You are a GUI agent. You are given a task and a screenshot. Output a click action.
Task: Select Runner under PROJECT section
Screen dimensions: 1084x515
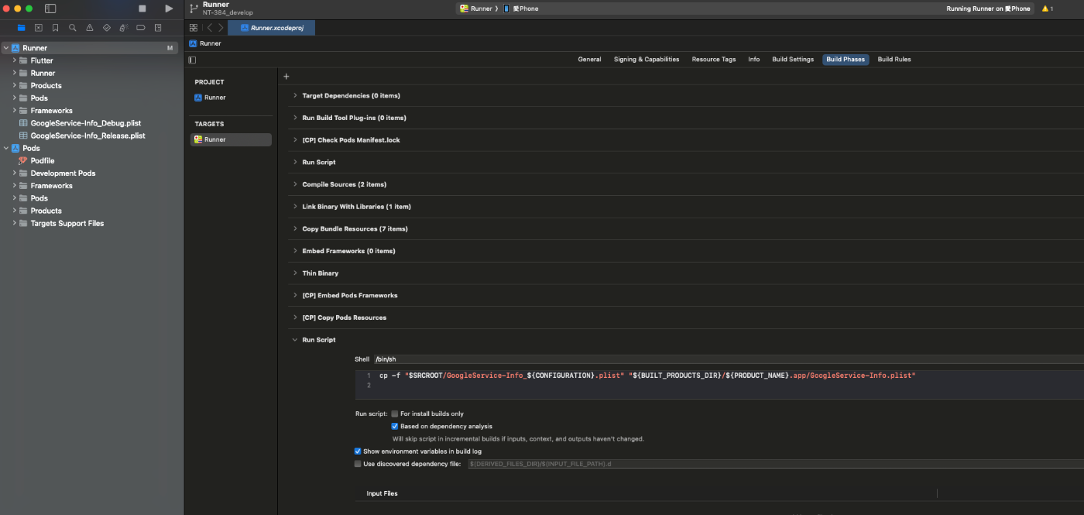coord(215,98)
